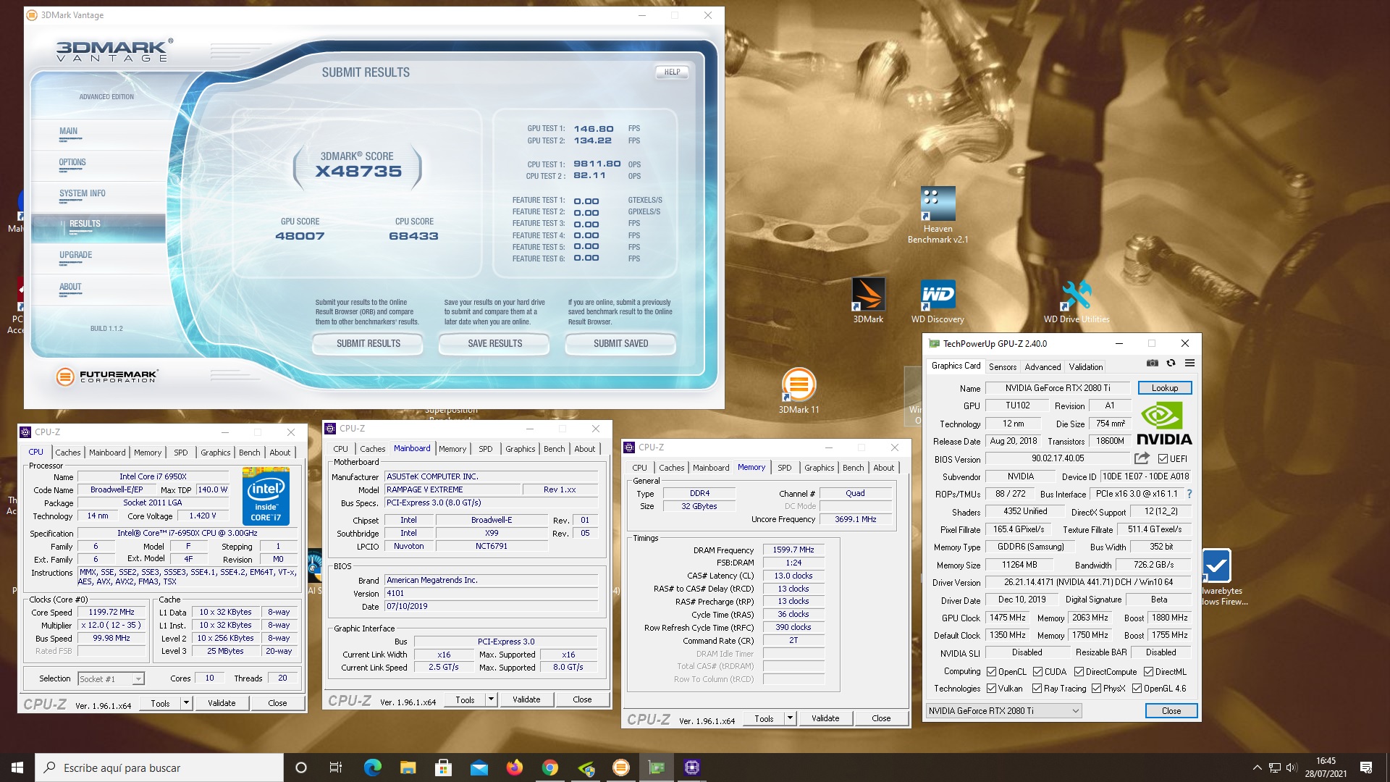Viewport: 1390px width, 782px height.
Task: Open the Windows Start menu
Action: 17,768
